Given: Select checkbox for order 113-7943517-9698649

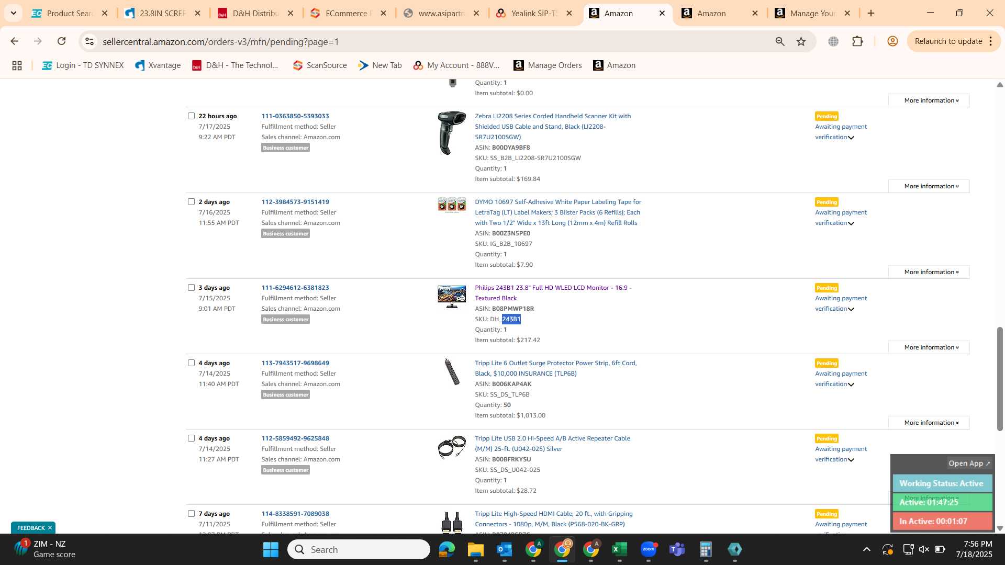Looking at the screenshot, I should click(191, 363).
